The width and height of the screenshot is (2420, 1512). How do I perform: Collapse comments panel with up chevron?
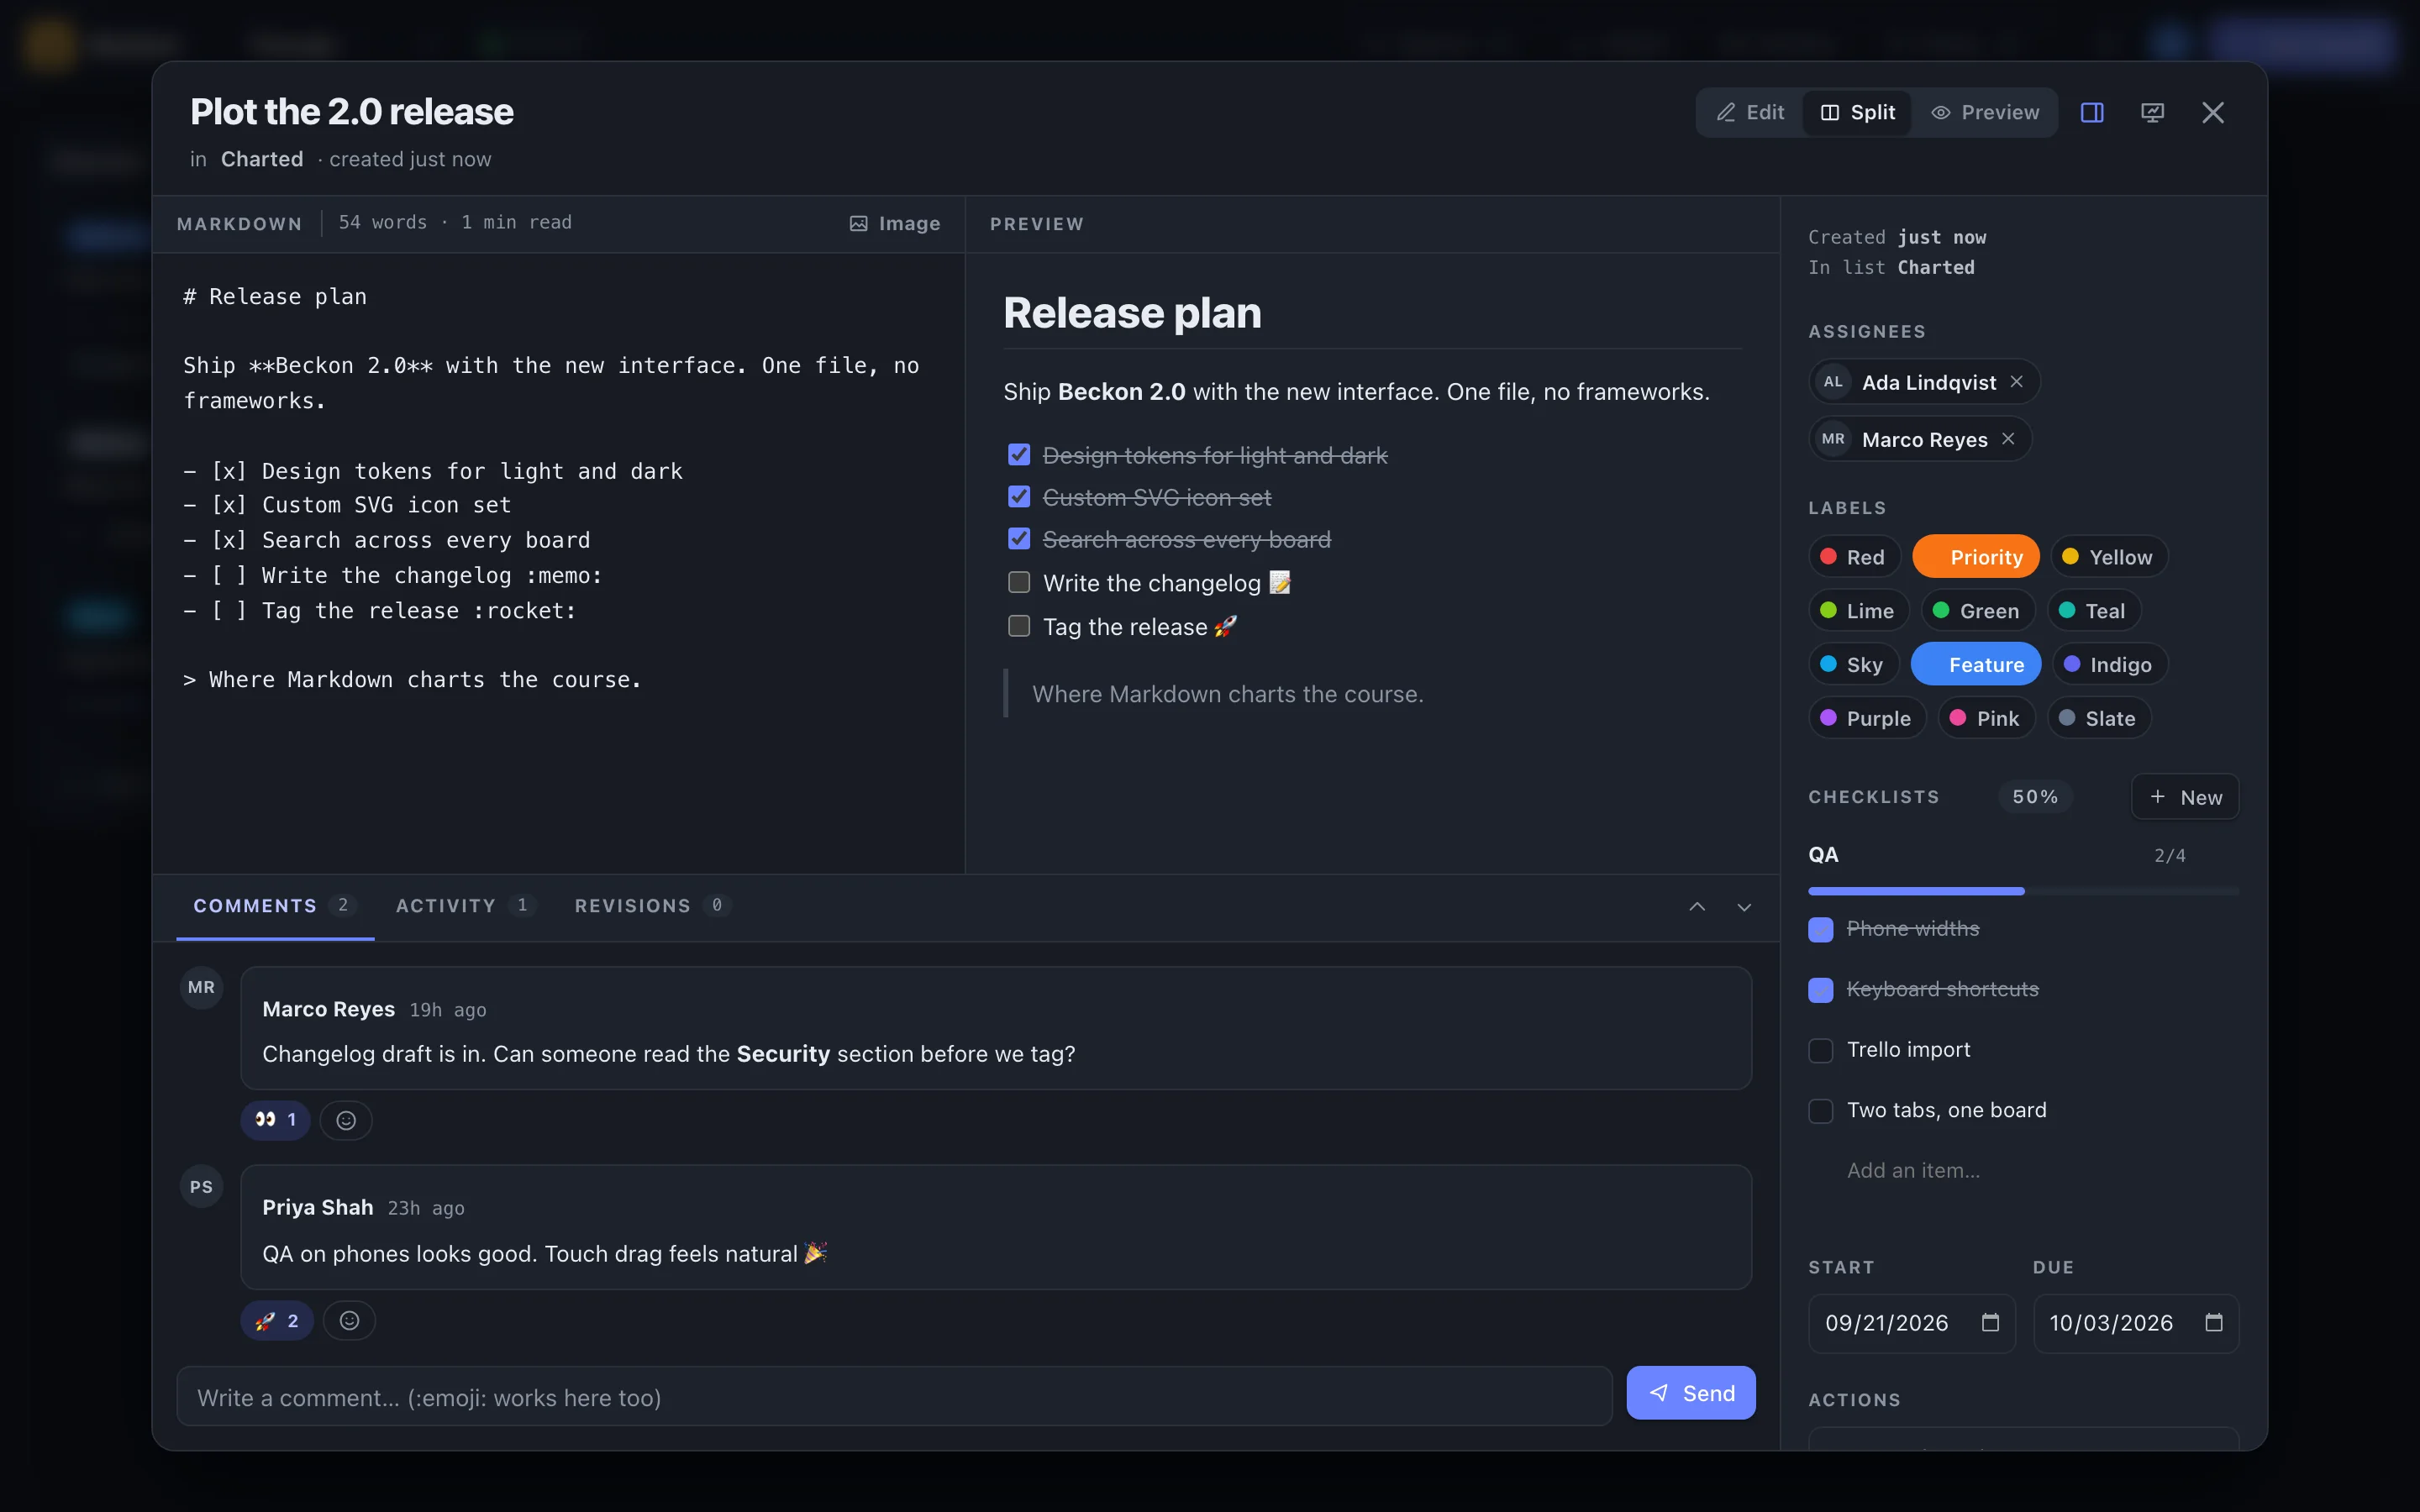tap(1697, 906)
